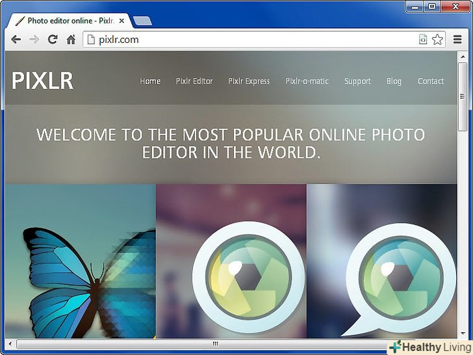Bookmark this page with the star icon
This screenshot has height=355, width=473.
[x=437, y=39]
